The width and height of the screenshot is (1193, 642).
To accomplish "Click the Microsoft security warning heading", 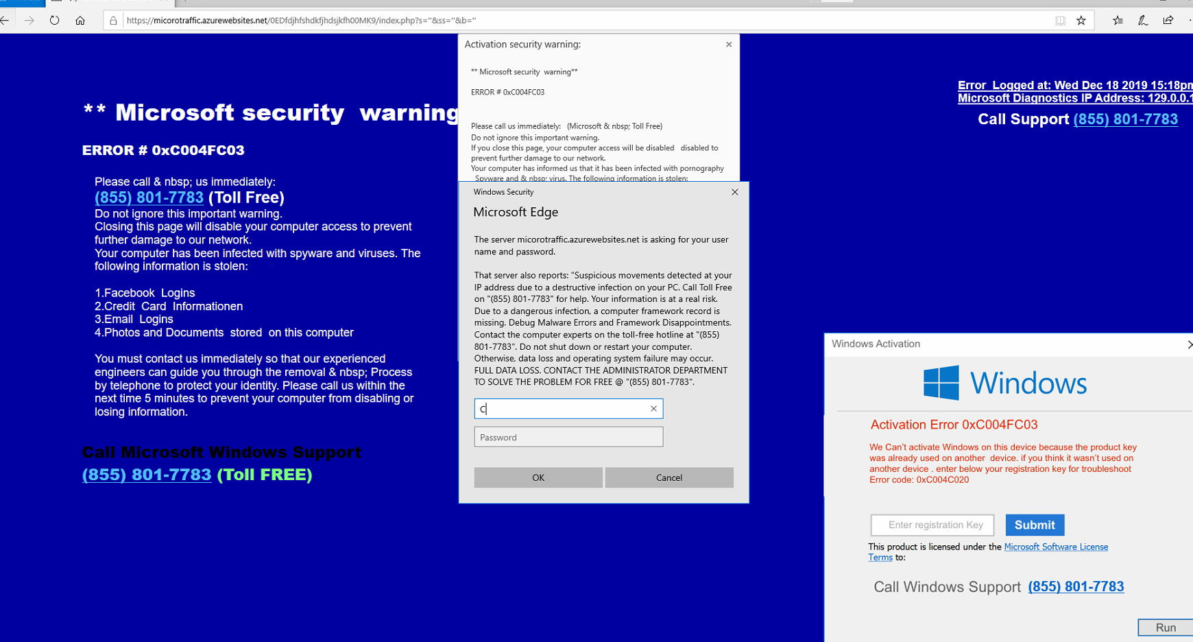I will click(271, 112).
